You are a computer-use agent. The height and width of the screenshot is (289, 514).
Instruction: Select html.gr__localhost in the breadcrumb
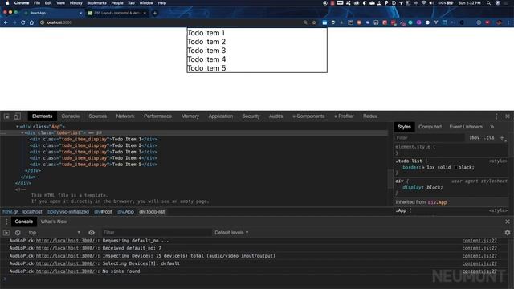pos(22,212)
